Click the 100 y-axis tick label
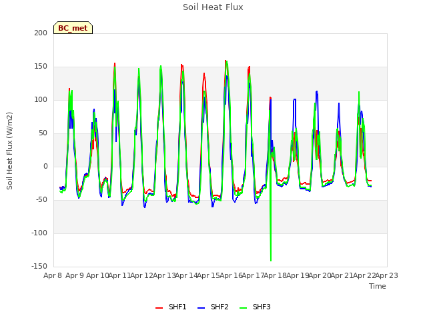The image size is (427, 320). [41, 99]
